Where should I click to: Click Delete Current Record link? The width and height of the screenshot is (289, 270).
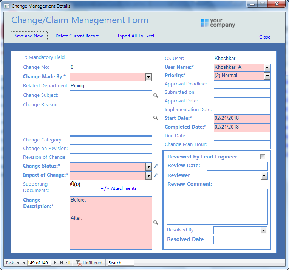coord(77,36)
